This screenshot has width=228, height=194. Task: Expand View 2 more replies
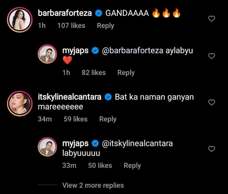pos(93,185)
